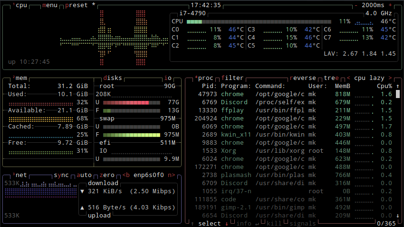Reverse the process sorting order

coord(303,78)
